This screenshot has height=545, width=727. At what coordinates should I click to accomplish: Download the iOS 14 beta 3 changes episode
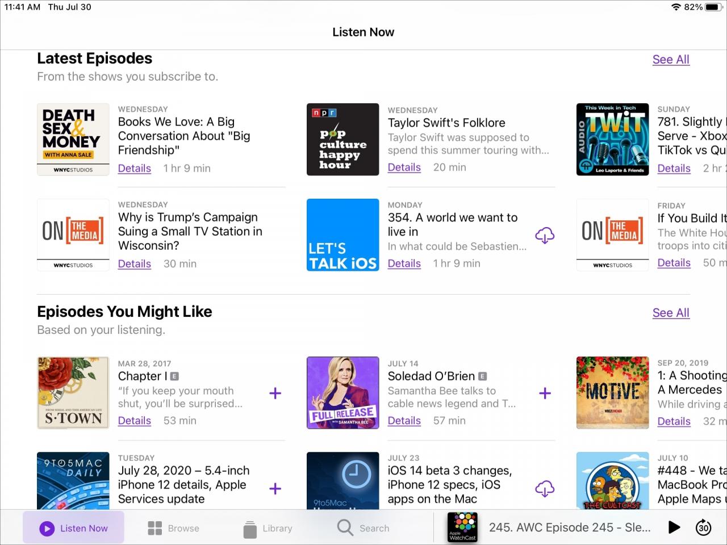coord(545,488)
